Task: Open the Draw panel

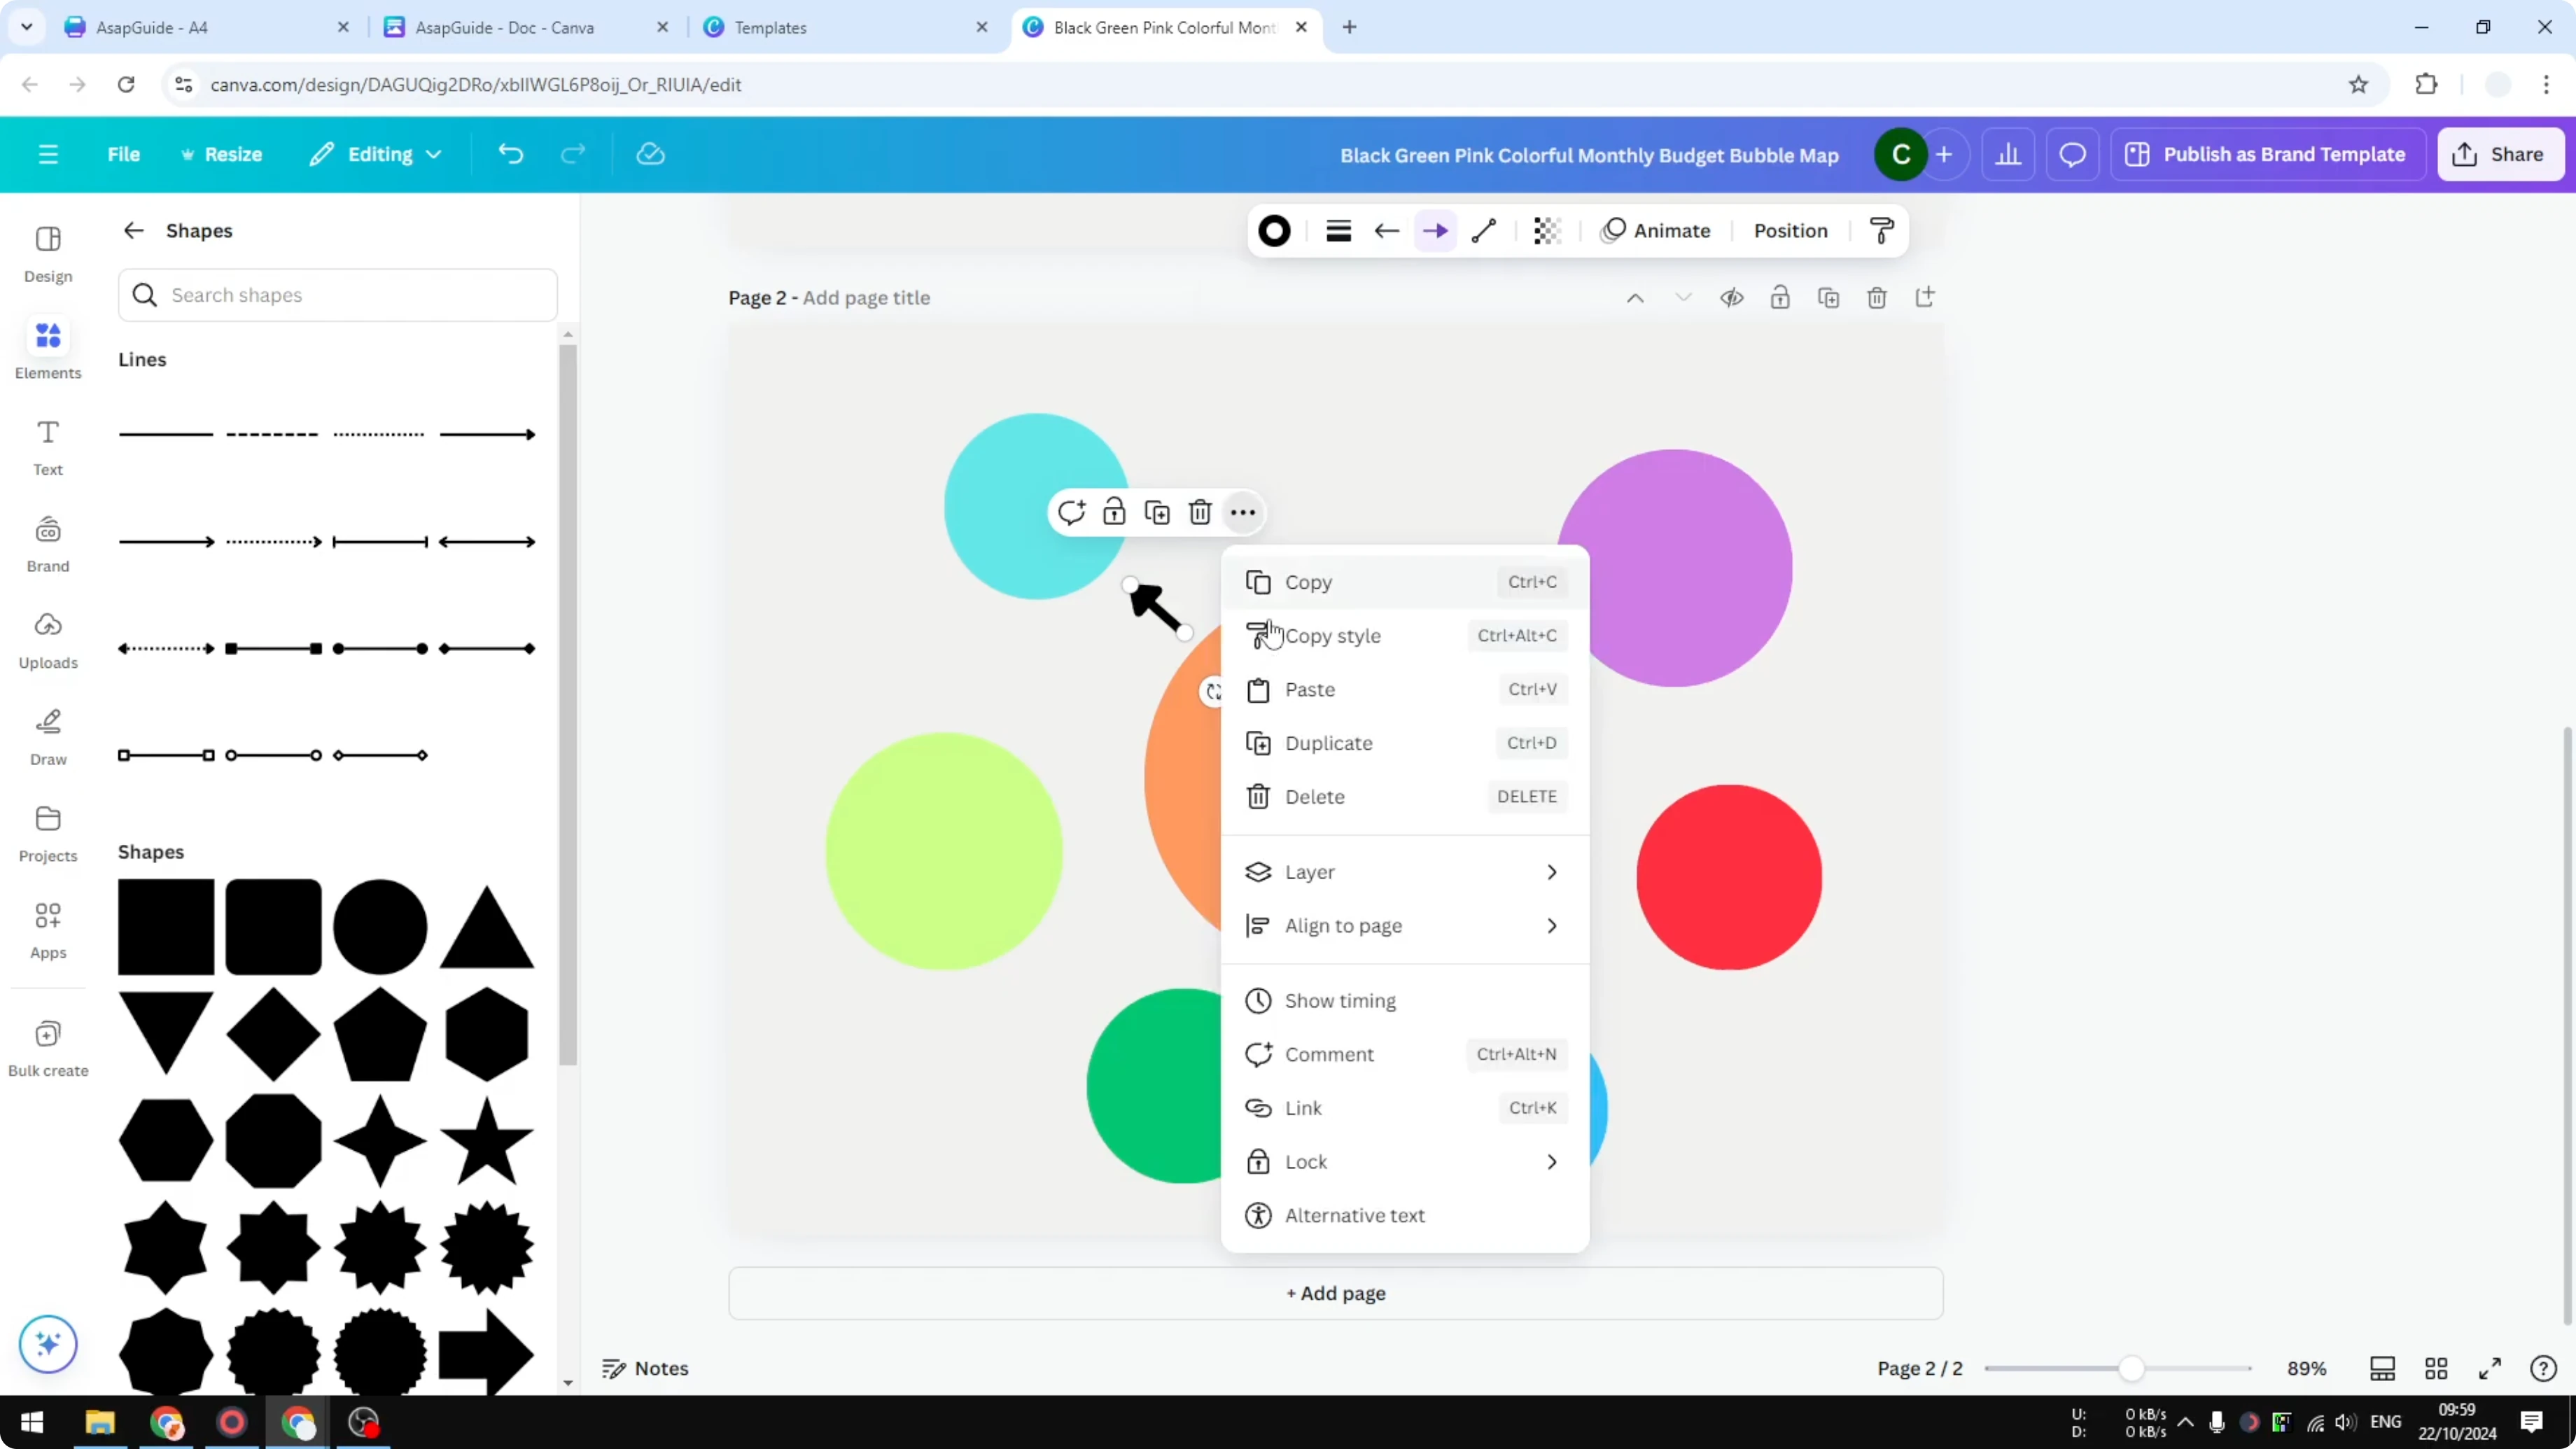Action: [x=47, y=736]
